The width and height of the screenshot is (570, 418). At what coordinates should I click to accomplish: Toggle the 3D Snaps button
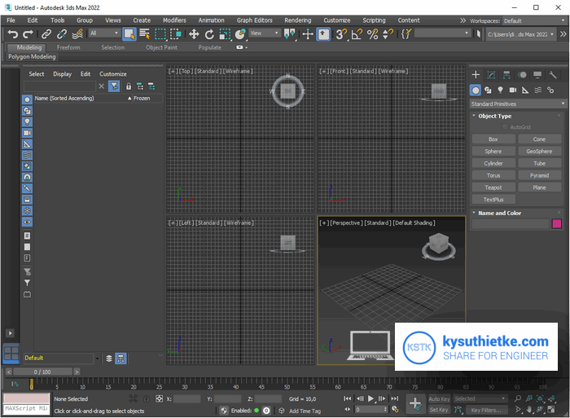341,34
